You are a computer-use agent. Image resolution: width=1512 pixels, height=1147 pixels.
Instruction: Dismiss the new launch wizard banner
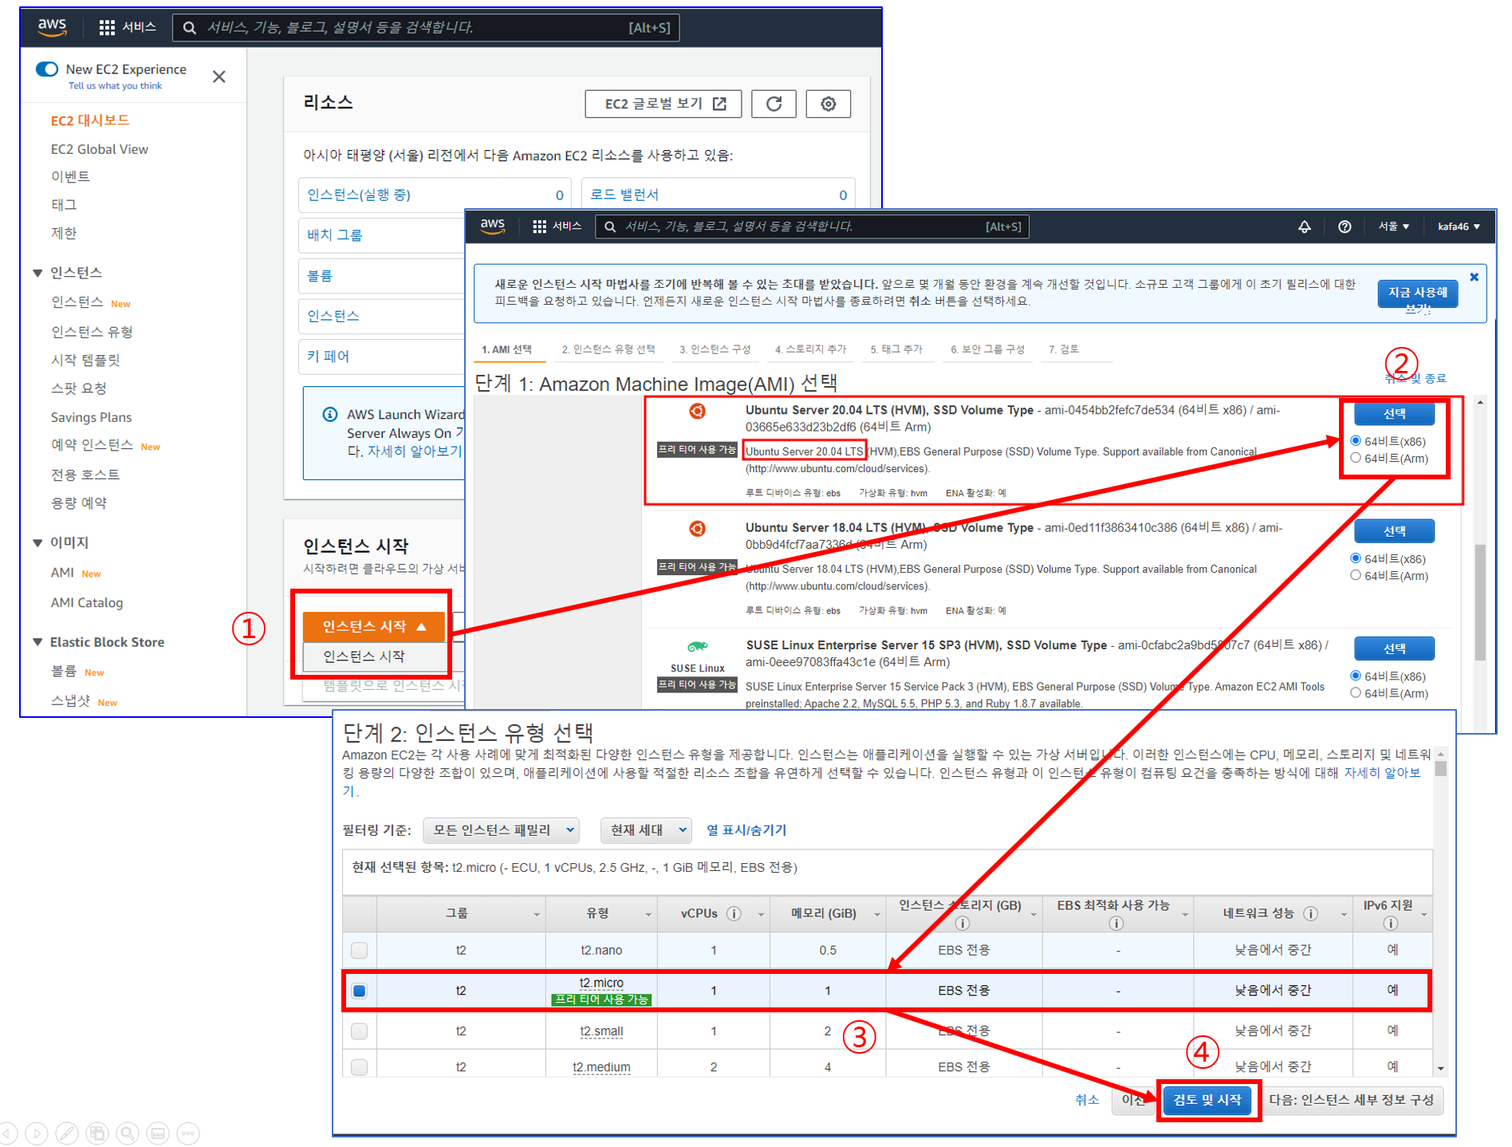pos(1475,277)
